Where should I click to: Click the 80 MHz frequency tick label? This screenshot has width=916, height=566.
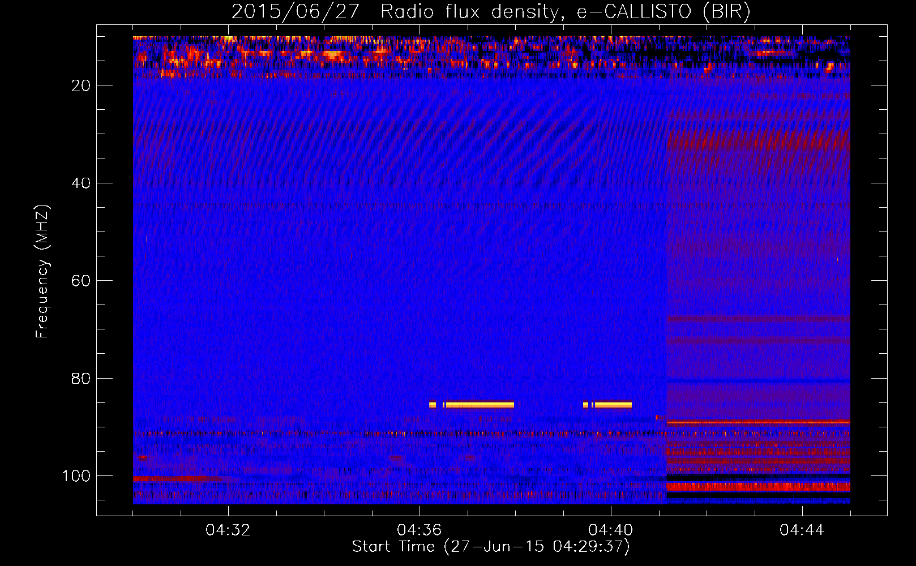pos(81,379)
